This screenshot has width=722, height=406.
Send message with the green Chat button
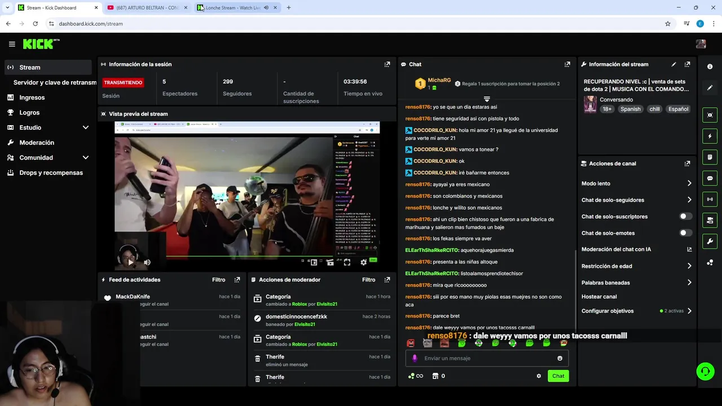coord(558,376)
